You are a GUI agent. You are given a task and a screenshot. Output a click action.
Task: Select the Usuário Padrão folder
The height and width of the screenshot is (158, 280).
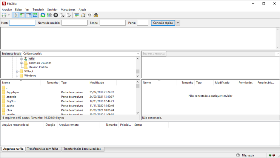pyautogui.click(x=38, y=67)
